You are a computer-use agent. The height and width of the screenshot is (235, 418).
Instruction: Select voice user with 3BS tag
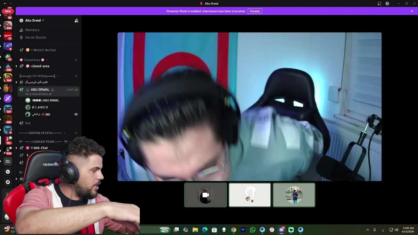click(41, 114)
